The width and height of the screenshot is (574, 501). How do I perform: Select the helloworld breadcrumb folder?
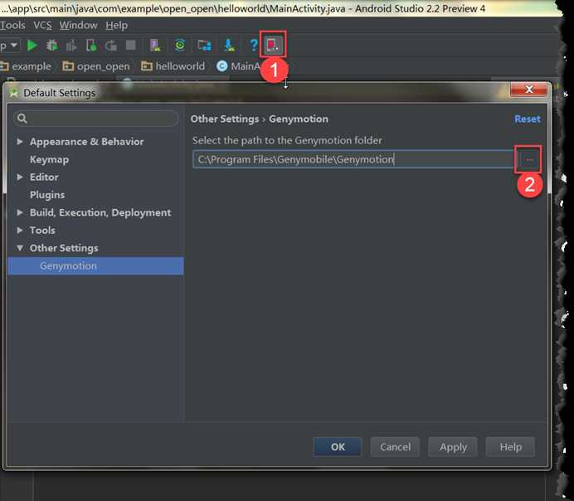[x=173, y=66]
